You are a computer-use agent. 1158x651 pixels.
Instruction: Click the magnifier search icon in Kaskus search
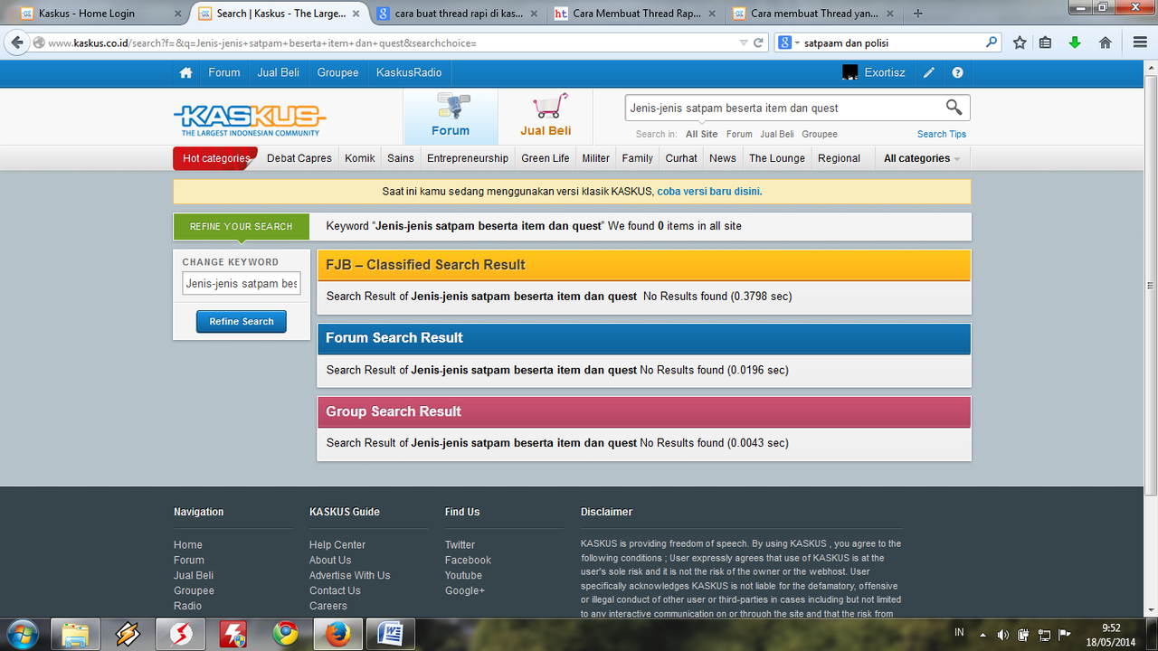click(x=954, y=108)
